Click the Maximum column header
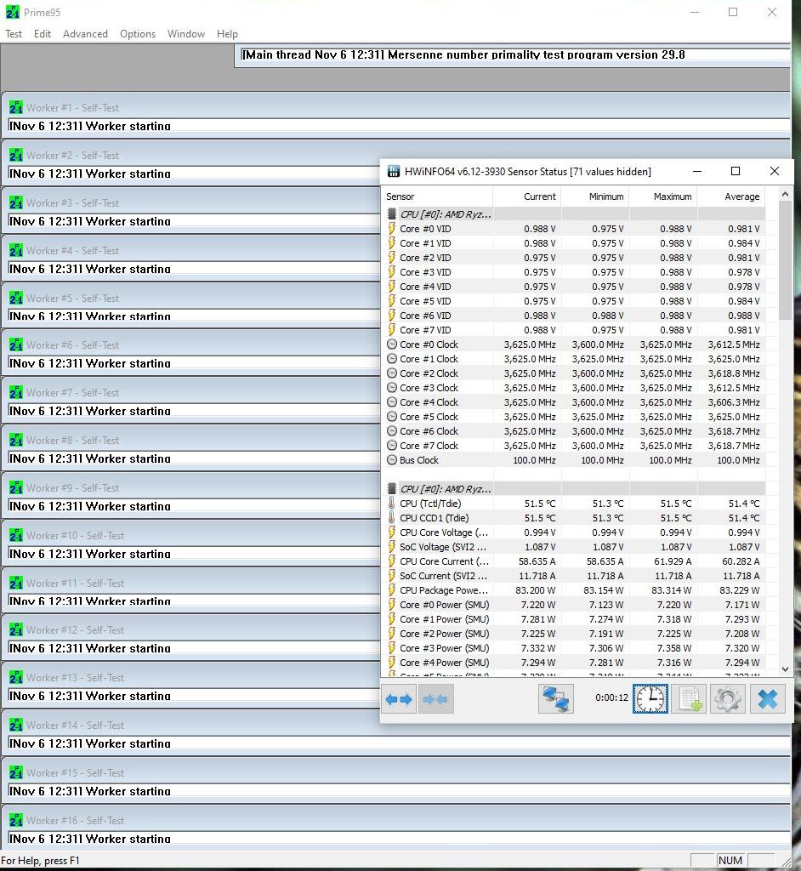Screen dimensions: 801x871 point(663,196)
